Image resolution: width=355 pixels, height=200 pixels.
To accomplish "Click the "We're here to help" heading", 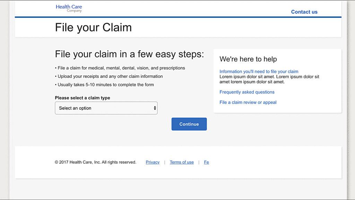I will (248, 59).
